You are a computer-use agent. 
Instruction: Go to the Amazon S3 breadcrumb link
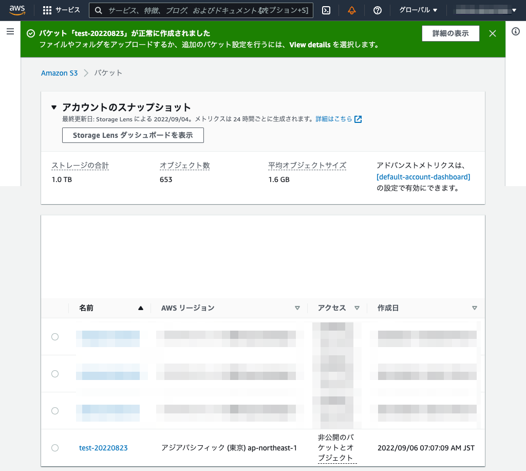(x=60, y=73)
